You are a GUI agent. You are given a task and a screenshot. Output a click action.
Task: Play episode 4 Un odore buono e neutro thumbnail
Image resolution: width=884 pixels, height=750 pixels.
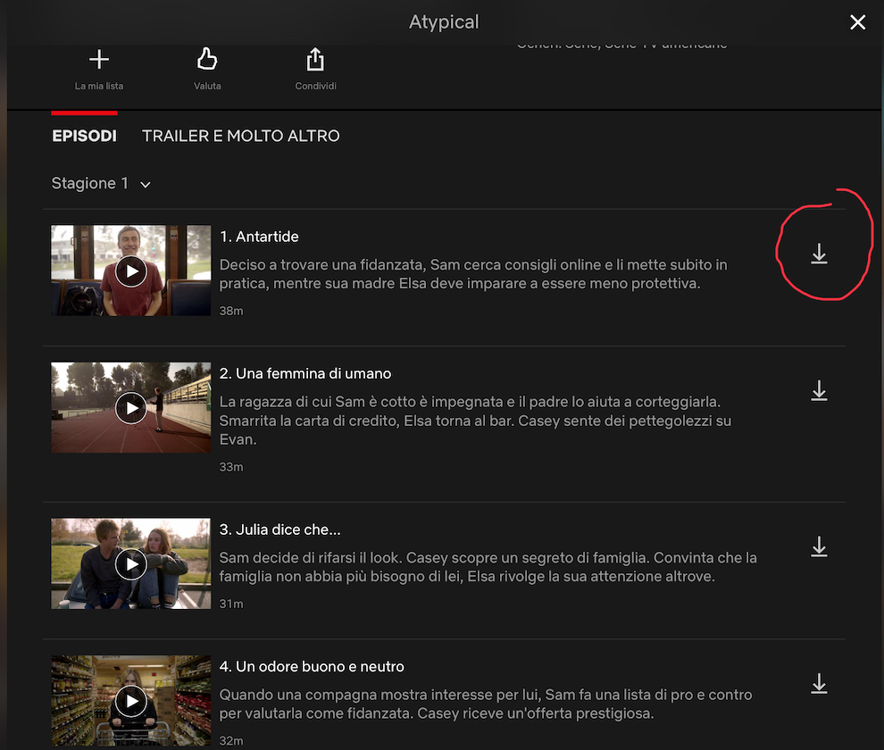tap(130, 701)
